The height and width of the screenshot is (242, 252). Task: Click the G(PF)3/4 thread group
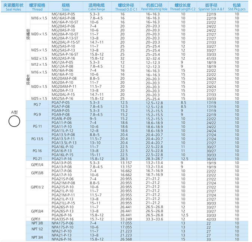coord(37,211)
